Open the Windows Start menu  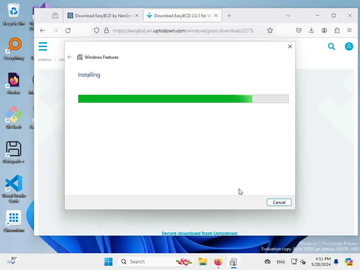[x=108, y=262]
